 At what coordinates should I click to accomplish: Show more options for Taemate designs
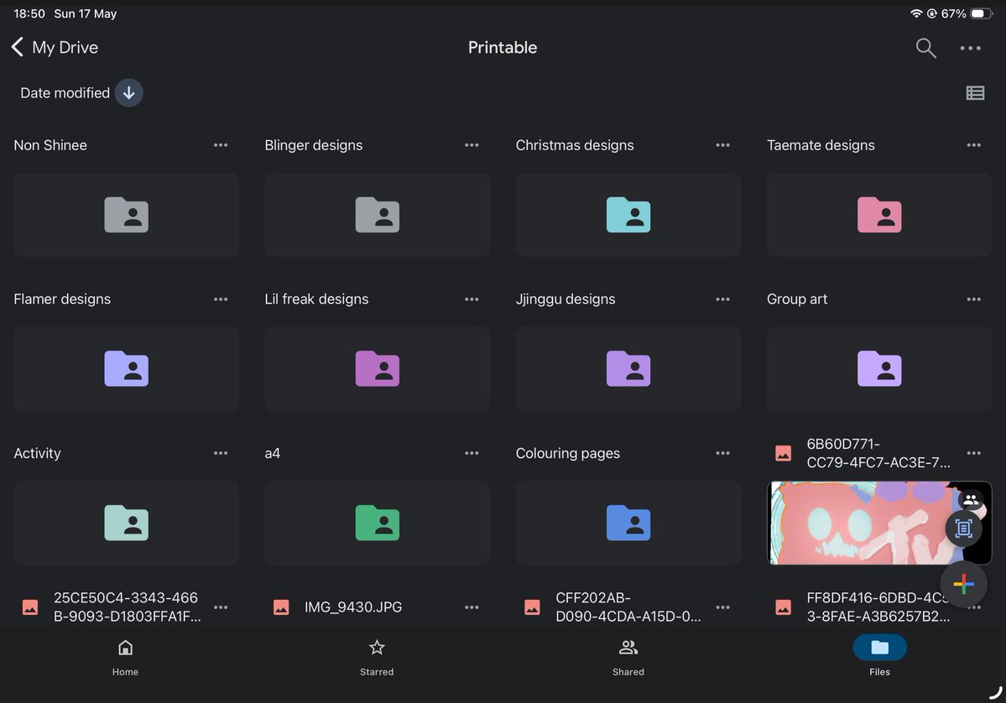[973, 145]
